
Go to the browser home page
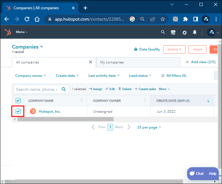click(x=37, y=19)
